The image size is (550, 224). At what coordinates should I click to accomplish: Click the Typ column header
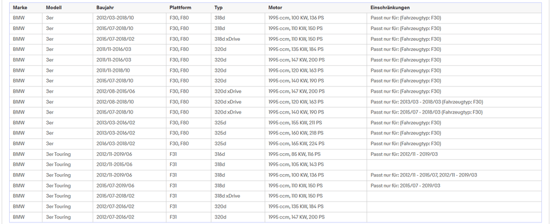tap(219, 8)
